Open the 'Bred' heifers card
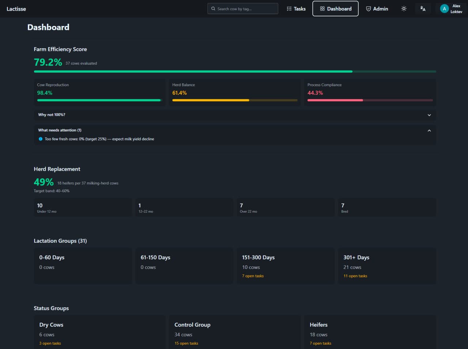 (387, 208)
